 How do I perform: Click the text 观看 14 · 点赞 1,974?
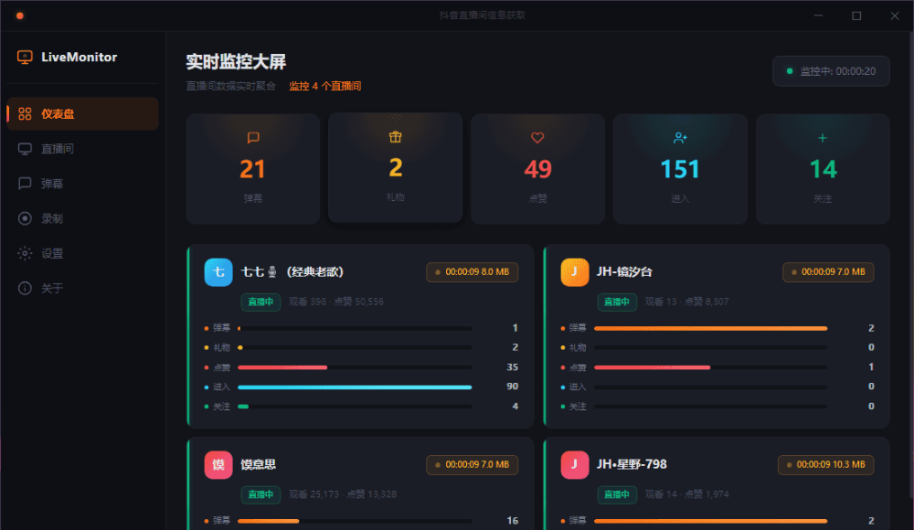click(x=686, y=494)
